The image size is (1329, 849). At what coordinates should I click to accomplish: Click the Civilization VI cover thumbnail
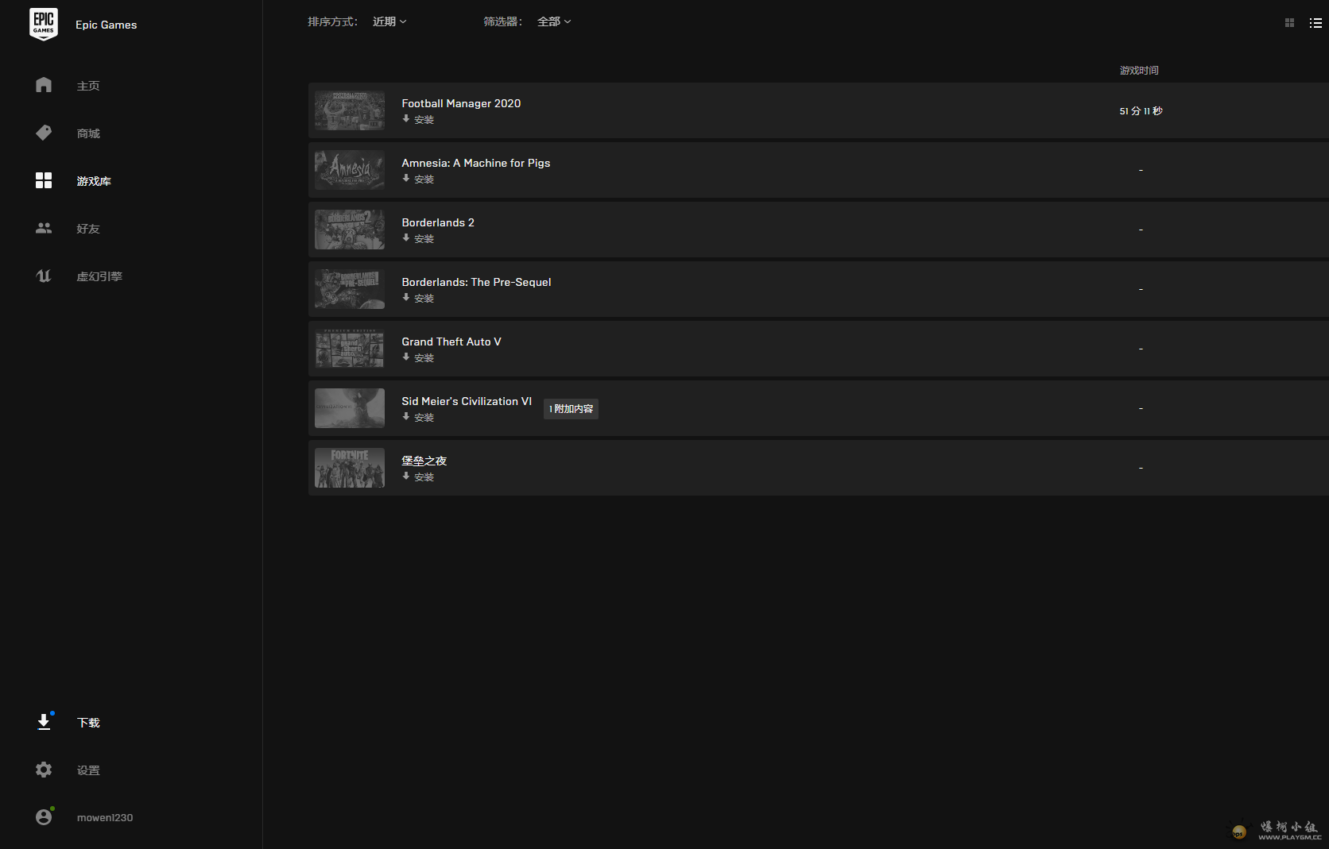350,408
